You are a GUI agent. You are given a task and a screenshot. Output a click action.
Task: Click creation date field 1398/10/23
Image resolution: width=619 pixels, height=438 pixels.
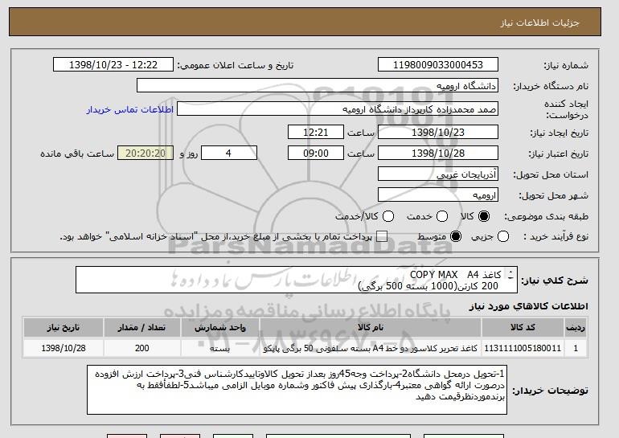438,132
